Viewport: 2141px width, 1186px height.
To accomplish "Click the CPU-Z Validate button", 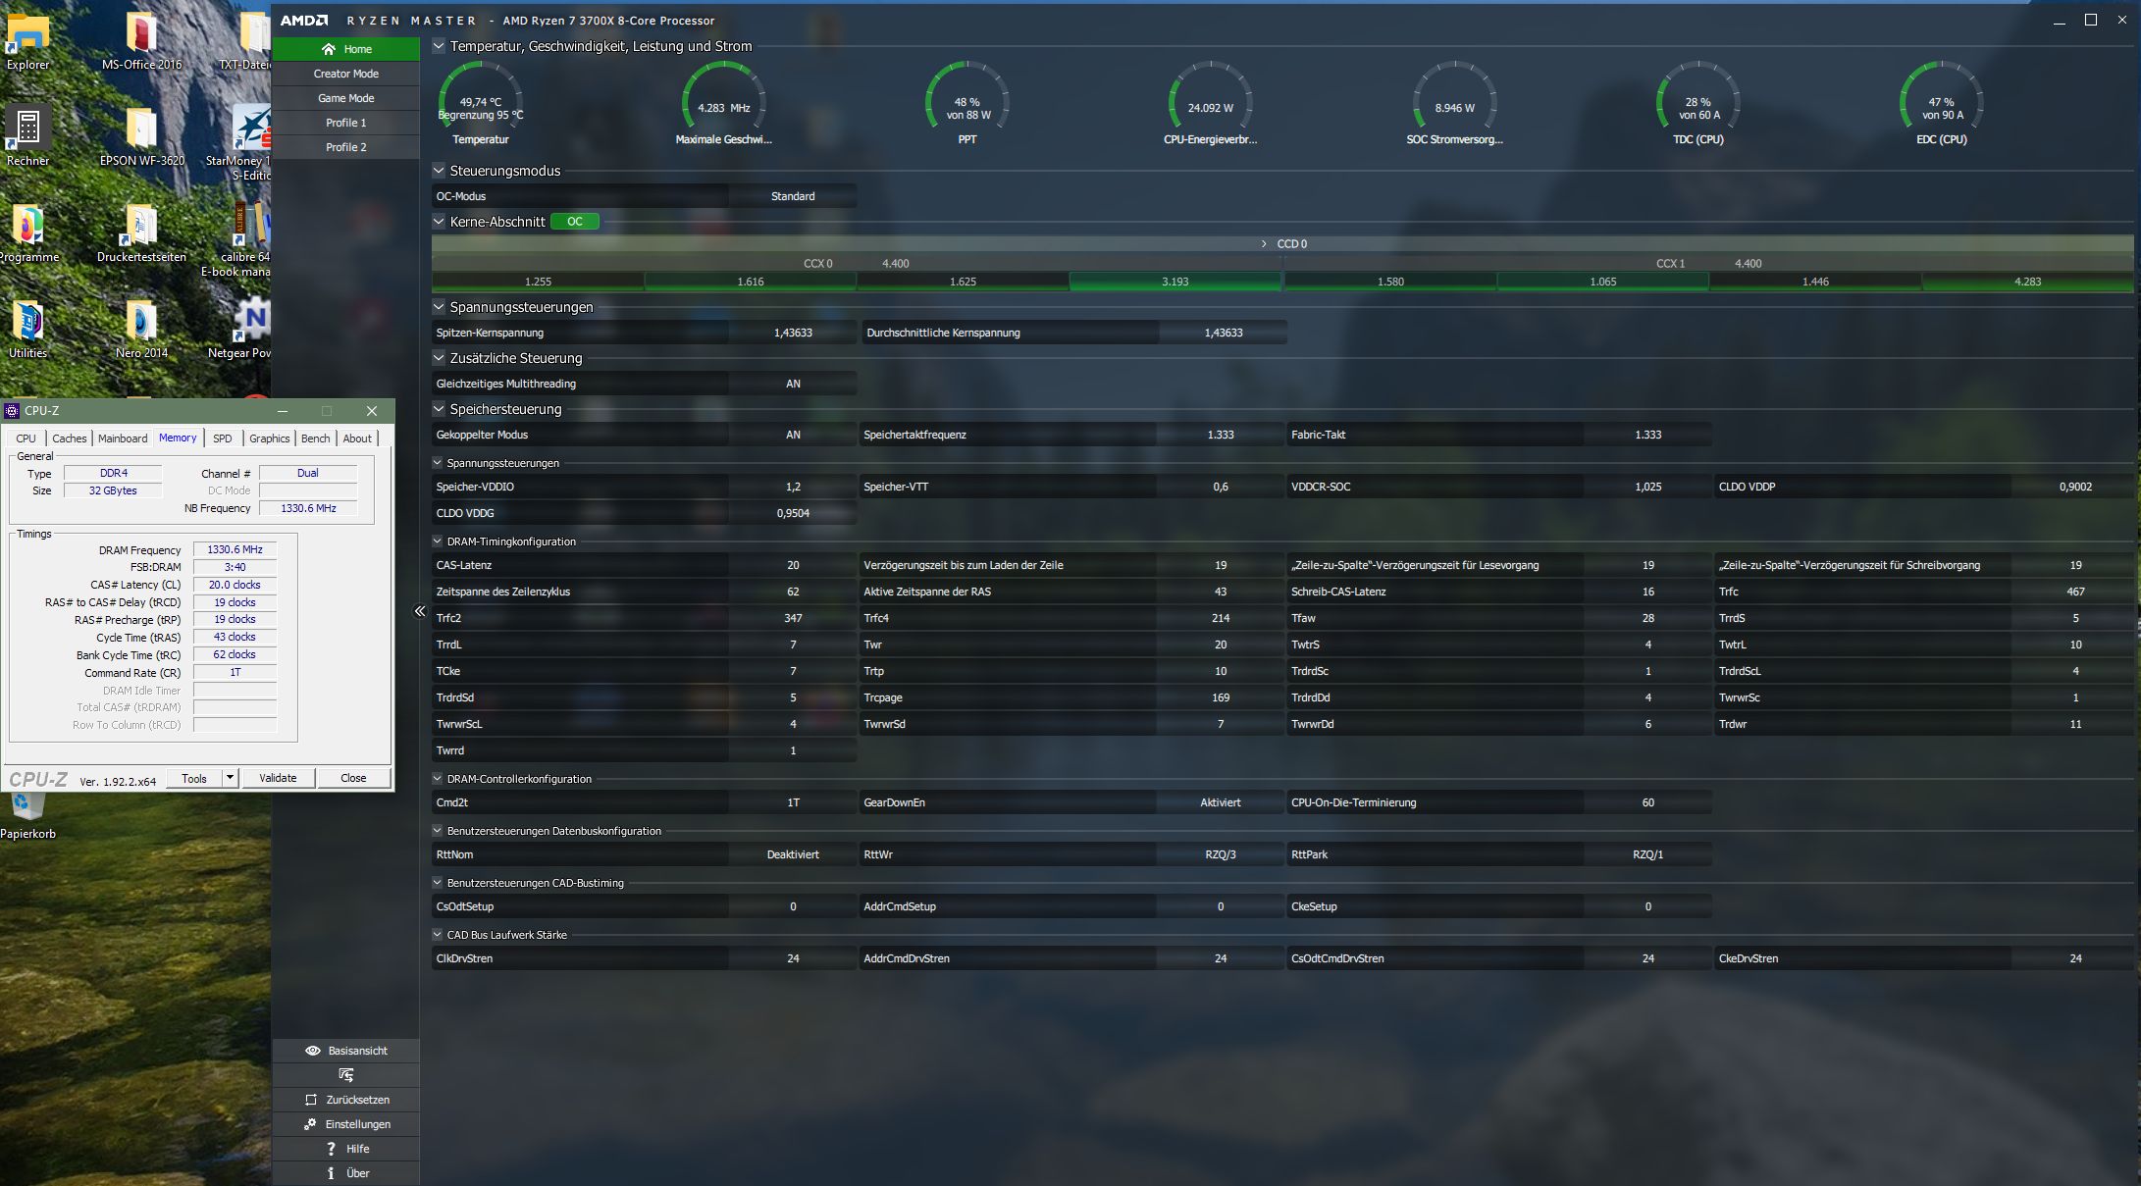I will 278,778.
